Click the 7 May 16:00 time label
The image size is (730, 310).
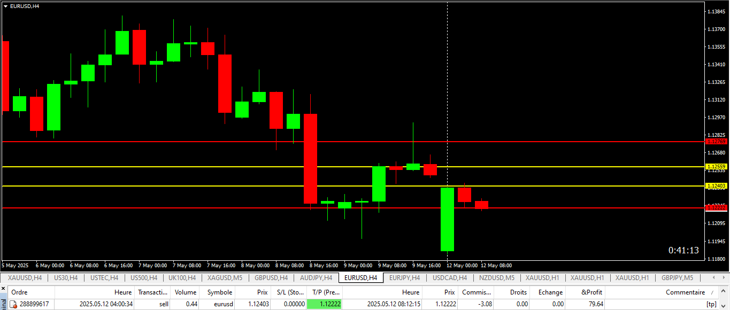[221, 265]
